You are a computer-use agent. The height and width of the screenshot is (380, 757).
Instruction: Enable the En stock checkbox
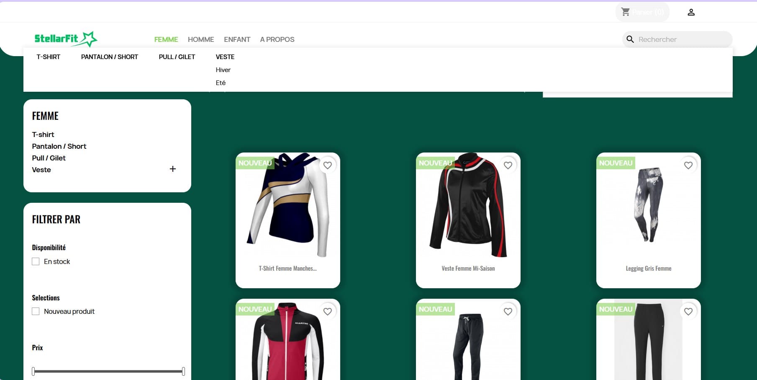coord(36,261)
